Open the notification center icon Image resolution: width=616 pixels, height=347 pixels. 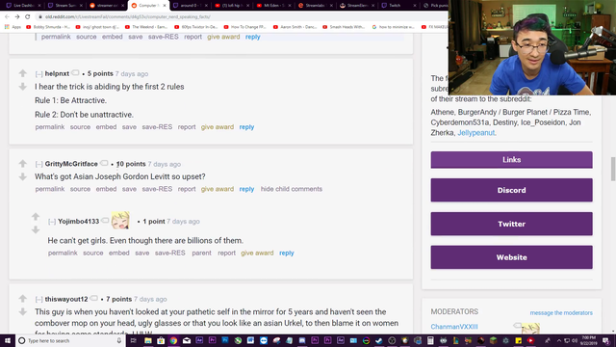coord(606,340)
